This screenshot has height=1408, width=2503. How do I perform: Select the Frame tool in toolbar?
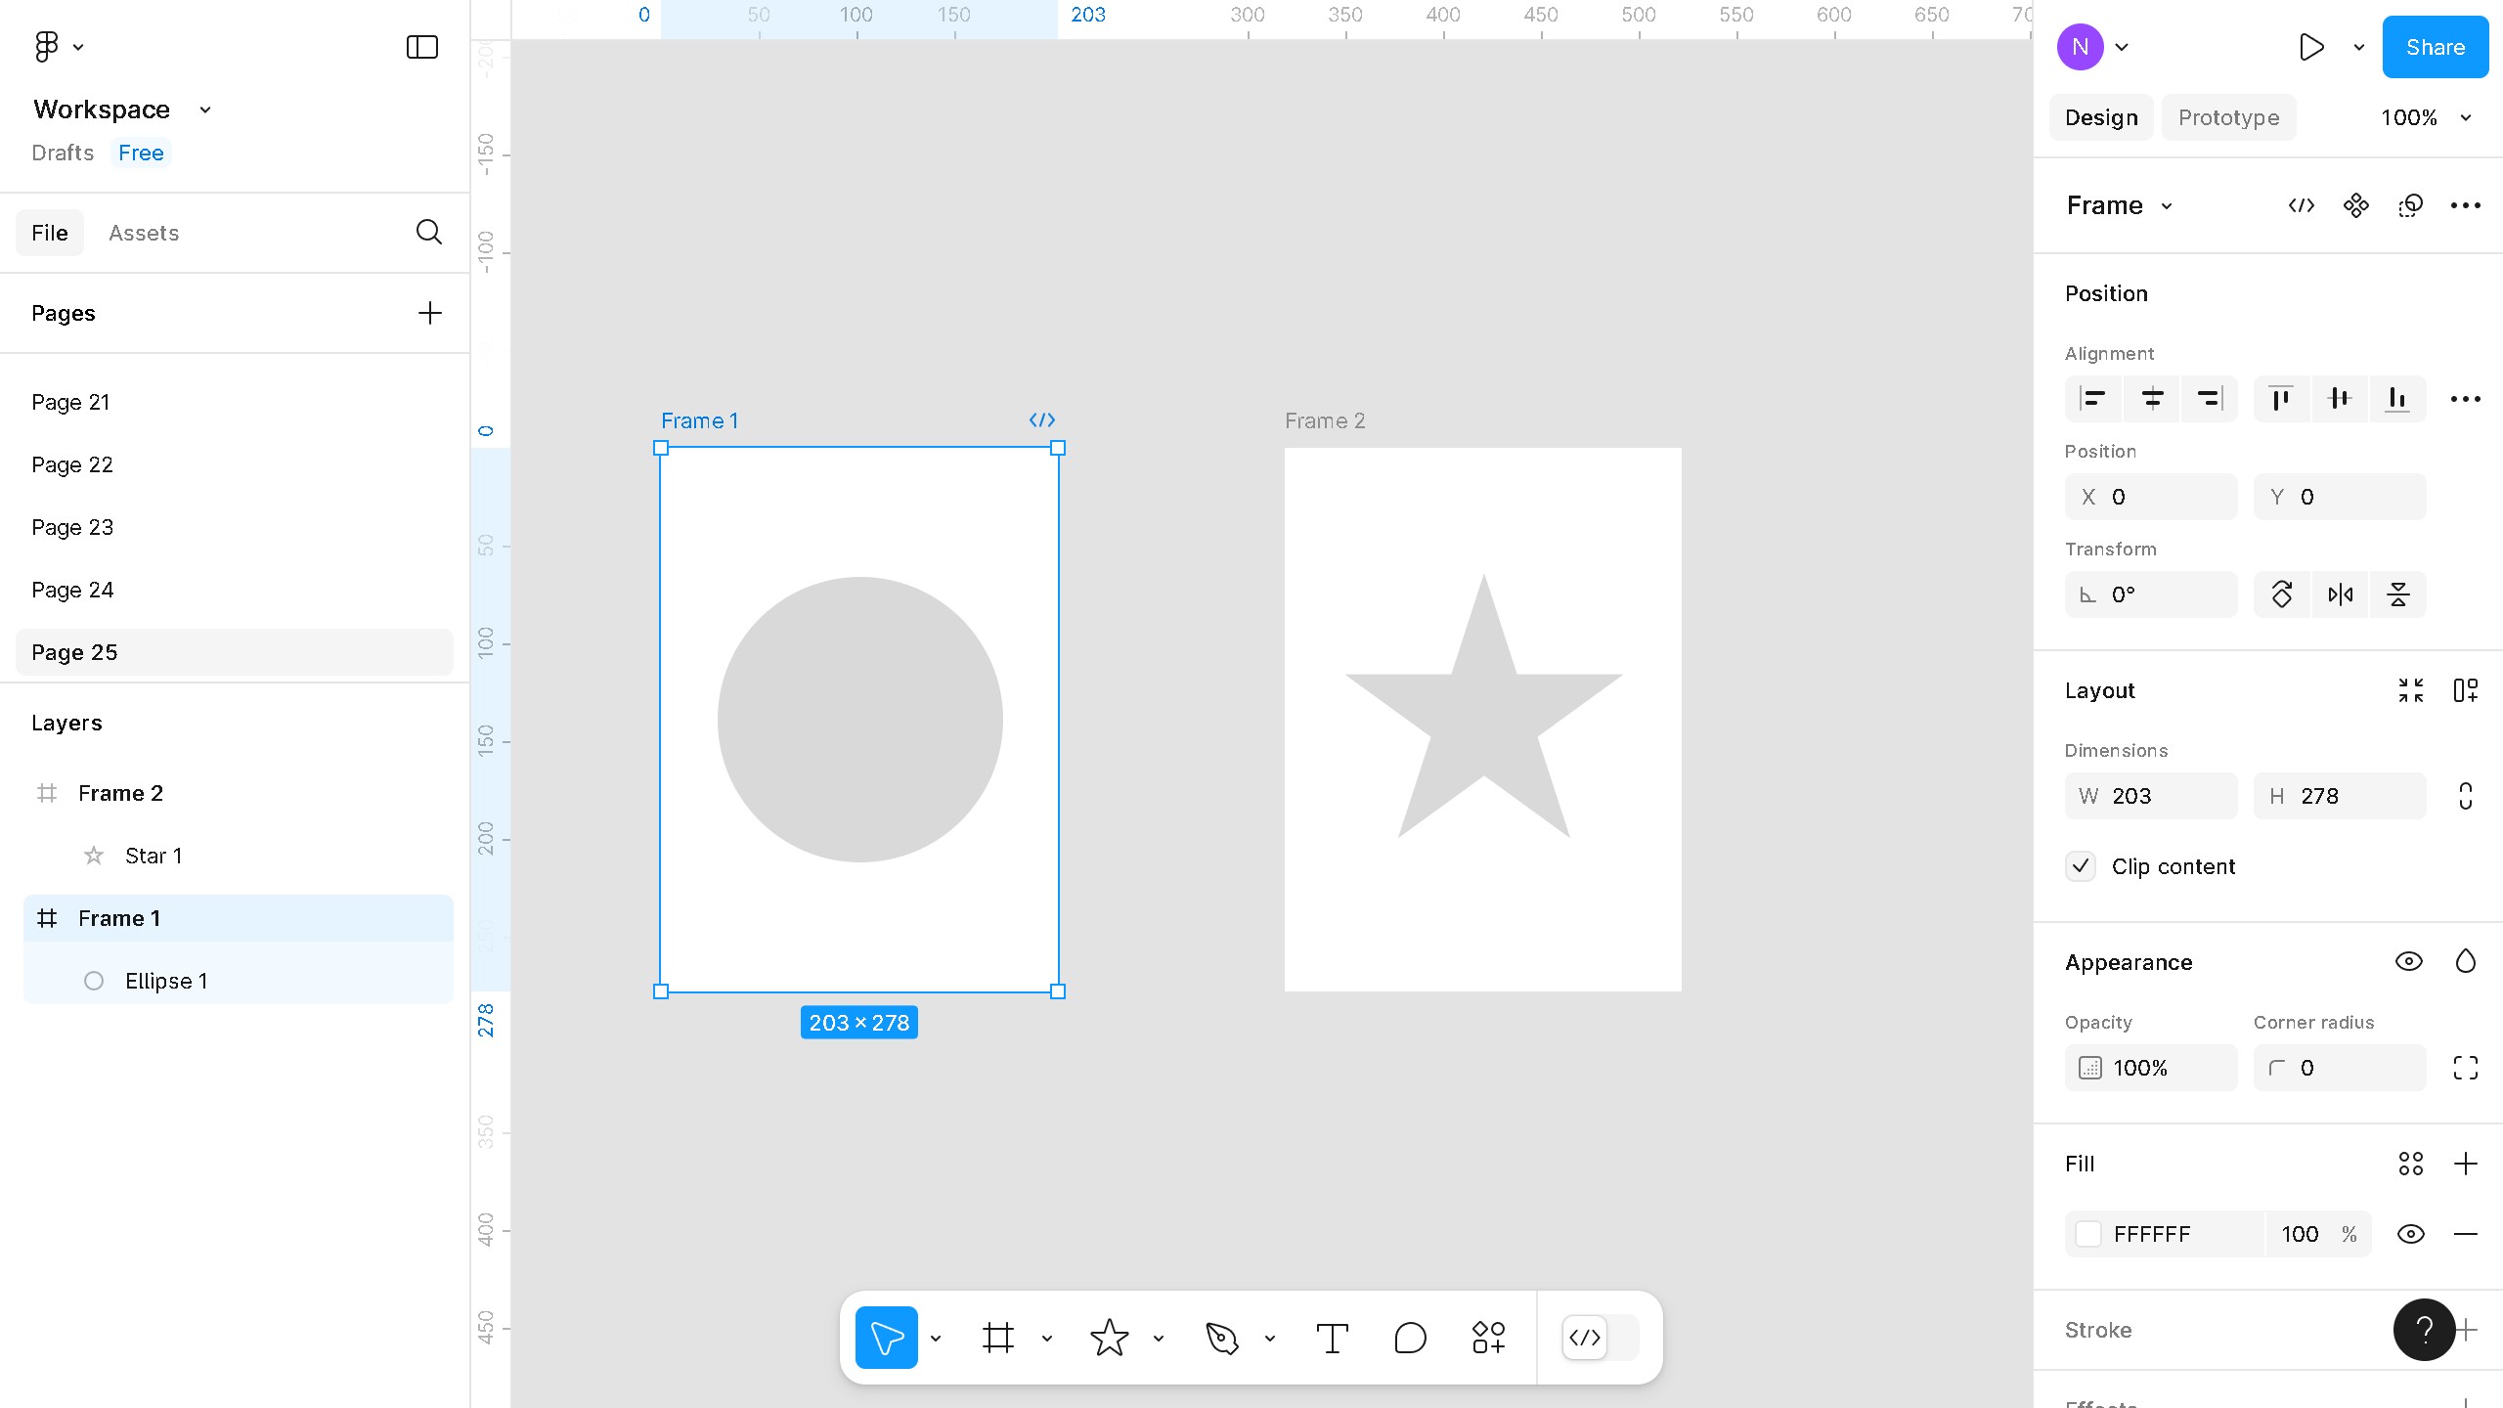[x=997, y=1338]
